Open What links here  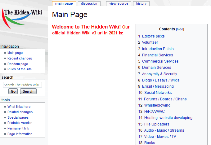(x=19, y=107)
